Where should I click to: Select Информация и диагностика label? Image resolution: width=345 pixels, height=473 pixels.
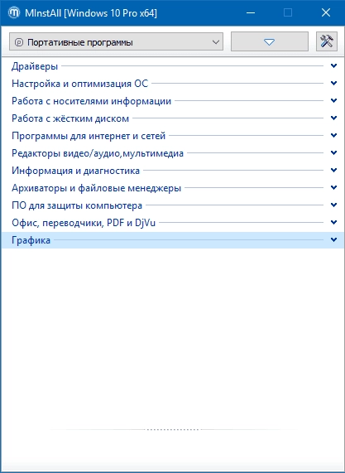point(75,171)
